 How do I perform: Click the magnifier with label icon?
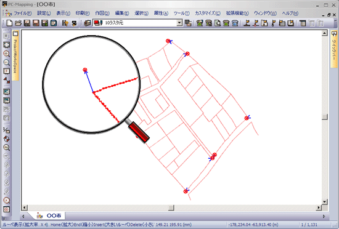point(7,147)
